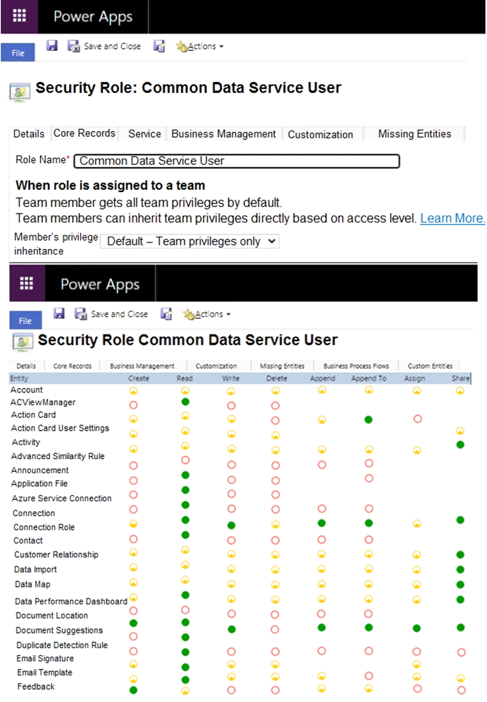
Task: Click the Share column header
Action: click(x=461, y=378)
